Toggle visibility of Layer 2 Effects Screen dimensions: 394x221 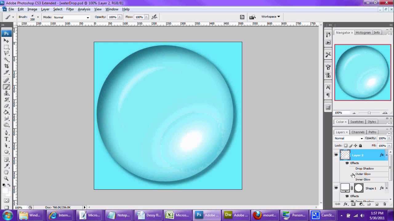coord(347,163)
